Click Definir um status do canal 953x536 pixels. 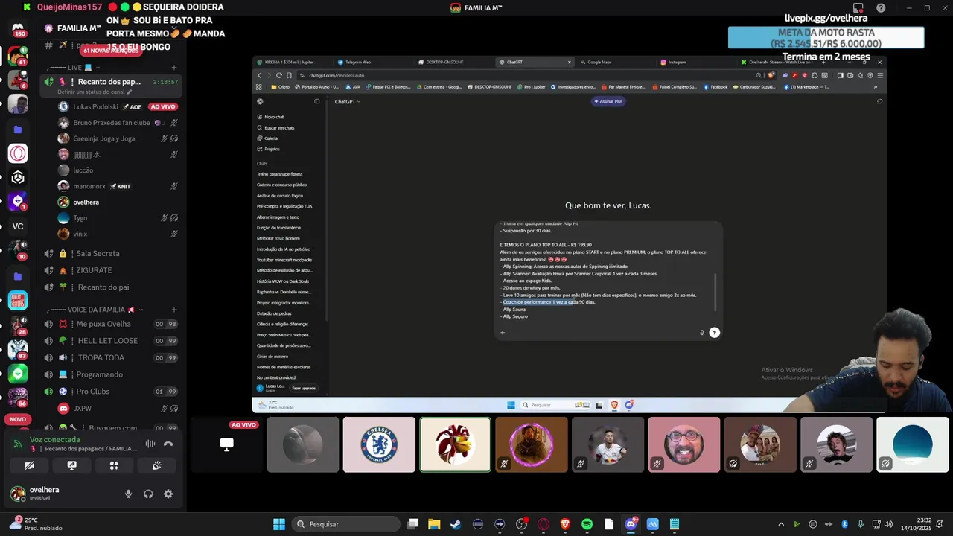[95, 92]
